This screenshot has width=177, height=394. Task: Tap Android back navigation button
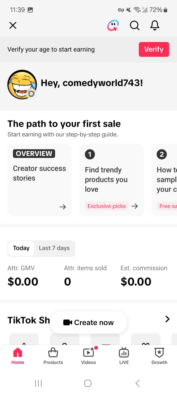[x=138, y=383]
